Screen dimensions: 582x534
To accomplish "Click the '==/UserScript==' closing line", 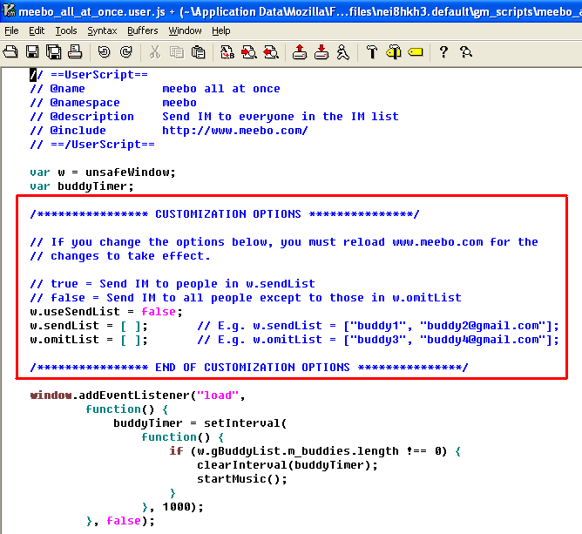I will coord(92,145).
